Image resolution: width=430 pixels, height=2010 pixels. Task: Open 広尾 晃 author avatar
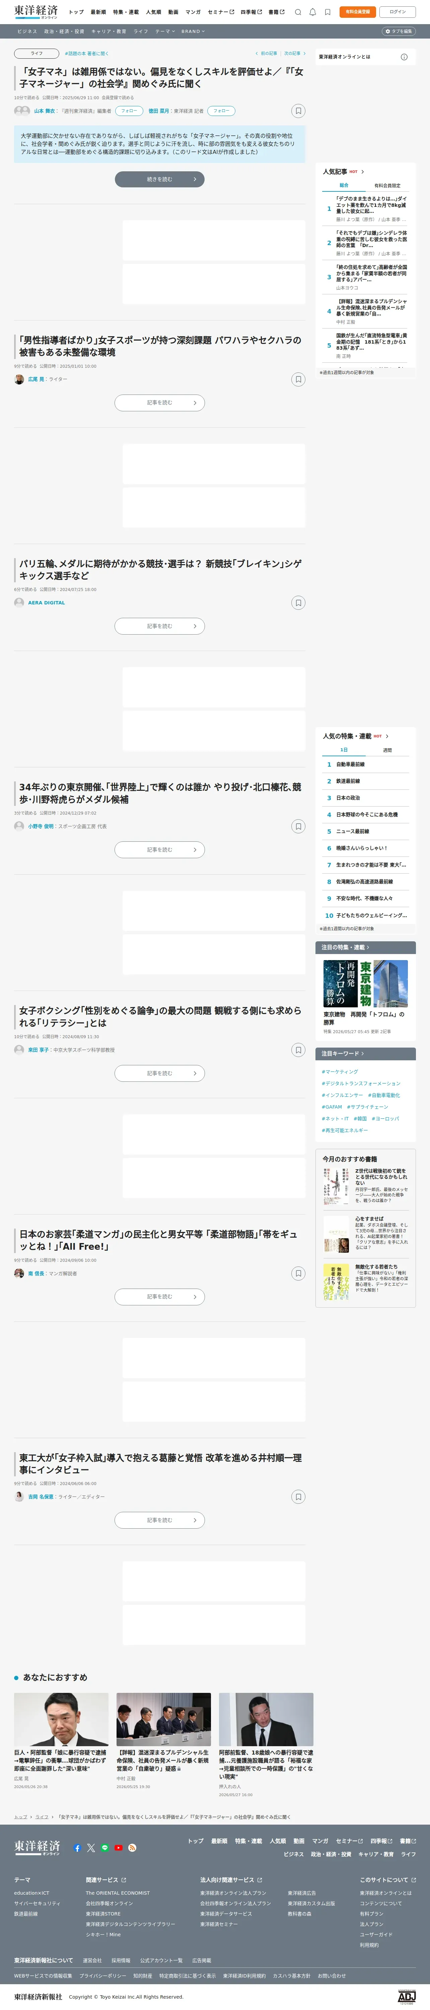click(19, 379)
